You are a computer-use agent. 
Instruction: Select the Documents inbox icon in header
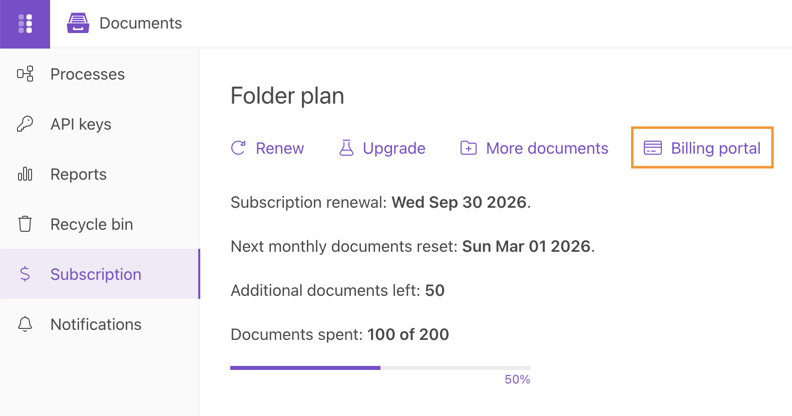point(78,23)
